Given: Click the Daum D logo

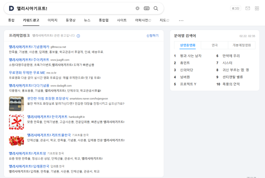Looking at the screenshot, I should [11, 8].
